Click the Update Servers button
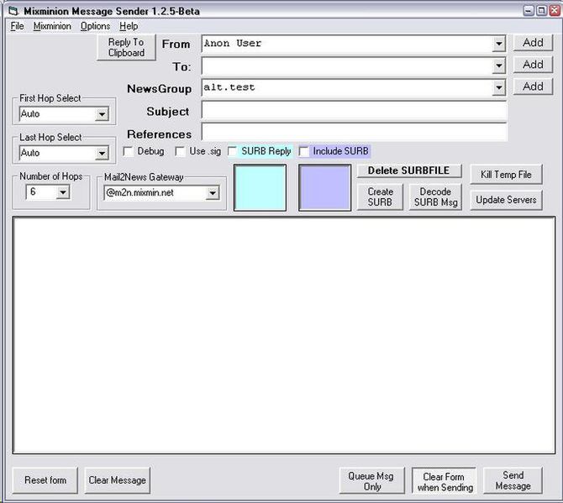563x503 pixels. [506, 200]
